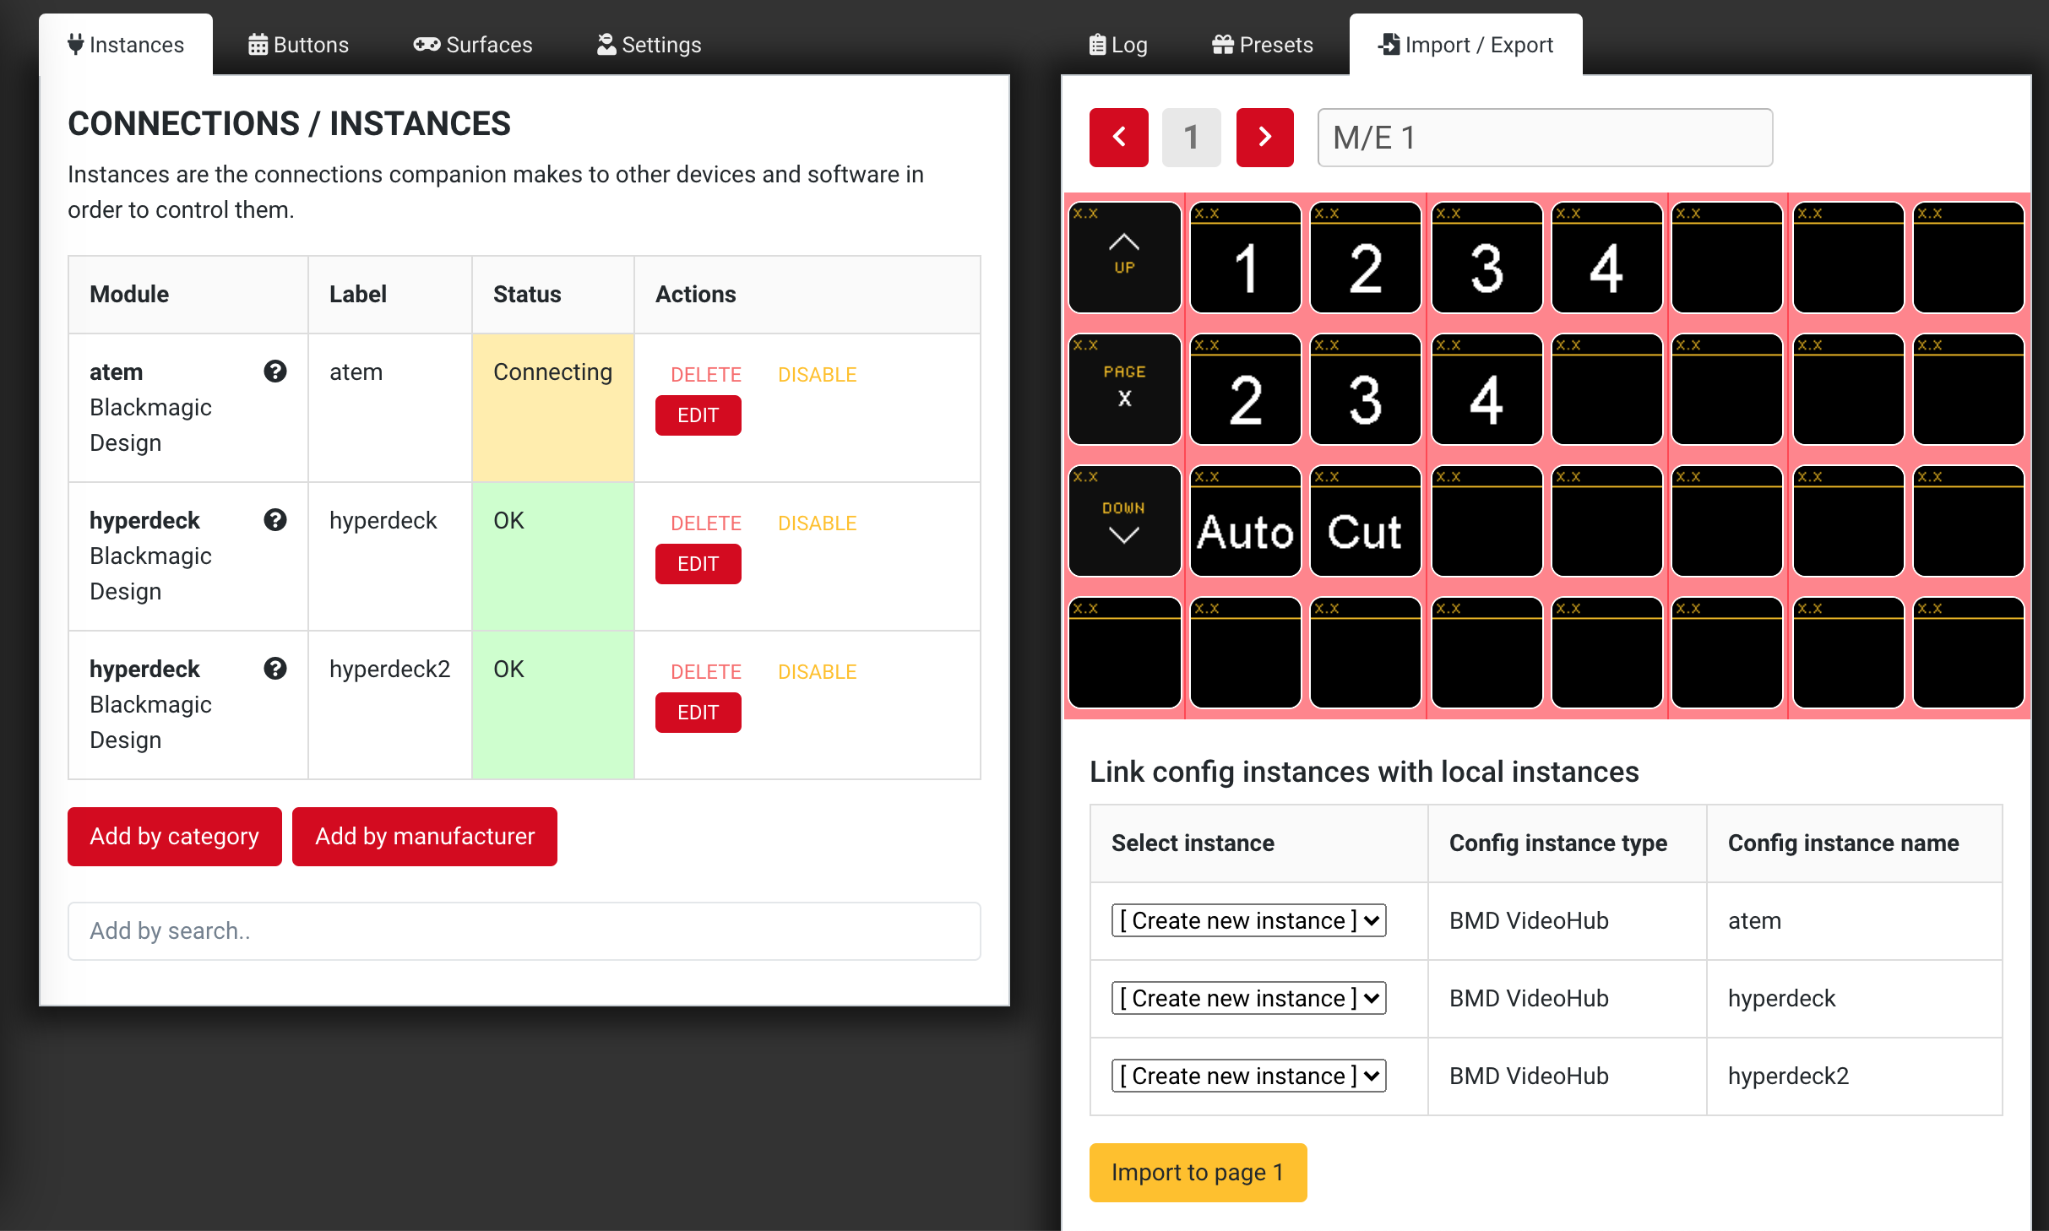This screenshot has height=1231, width=2049.
Task: Click Import to page 1 button
Action: point(1198,1173)
